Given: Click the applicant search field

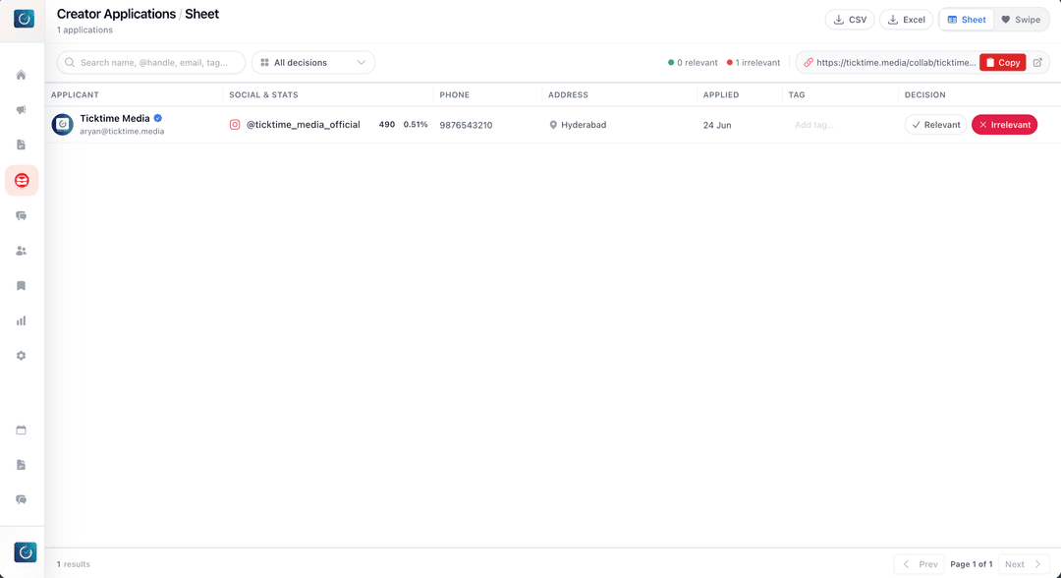Looking at the screenshot, I should 151,62.
